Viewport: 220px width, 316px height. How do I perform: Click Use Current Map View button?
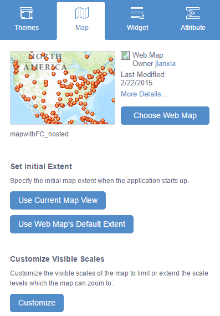58,200
